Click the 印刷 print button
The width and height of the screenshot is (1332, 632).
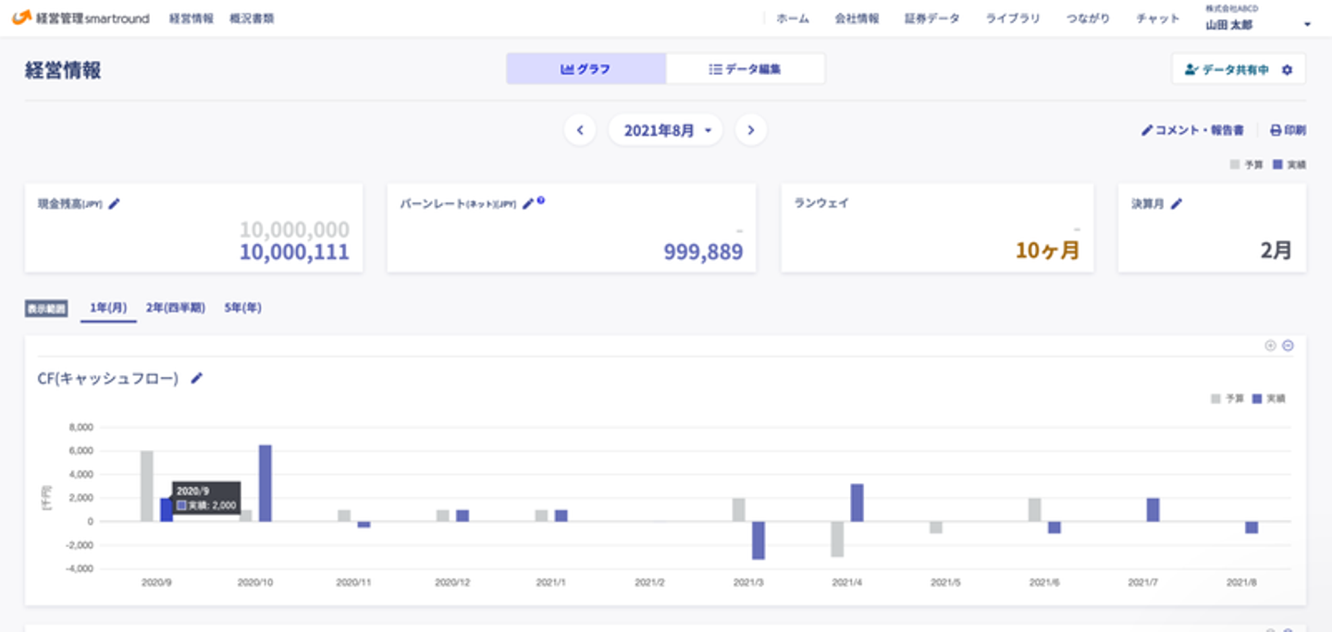pyautogui.click(x=1288, y=130)
